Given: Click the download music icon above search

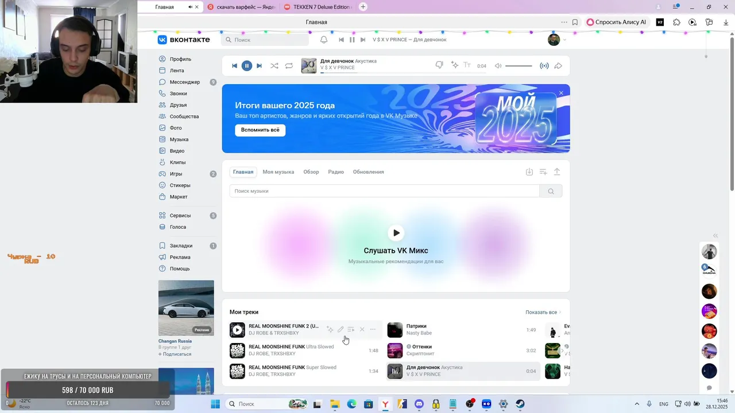Looking at the screenshot, I should [529, 172].
